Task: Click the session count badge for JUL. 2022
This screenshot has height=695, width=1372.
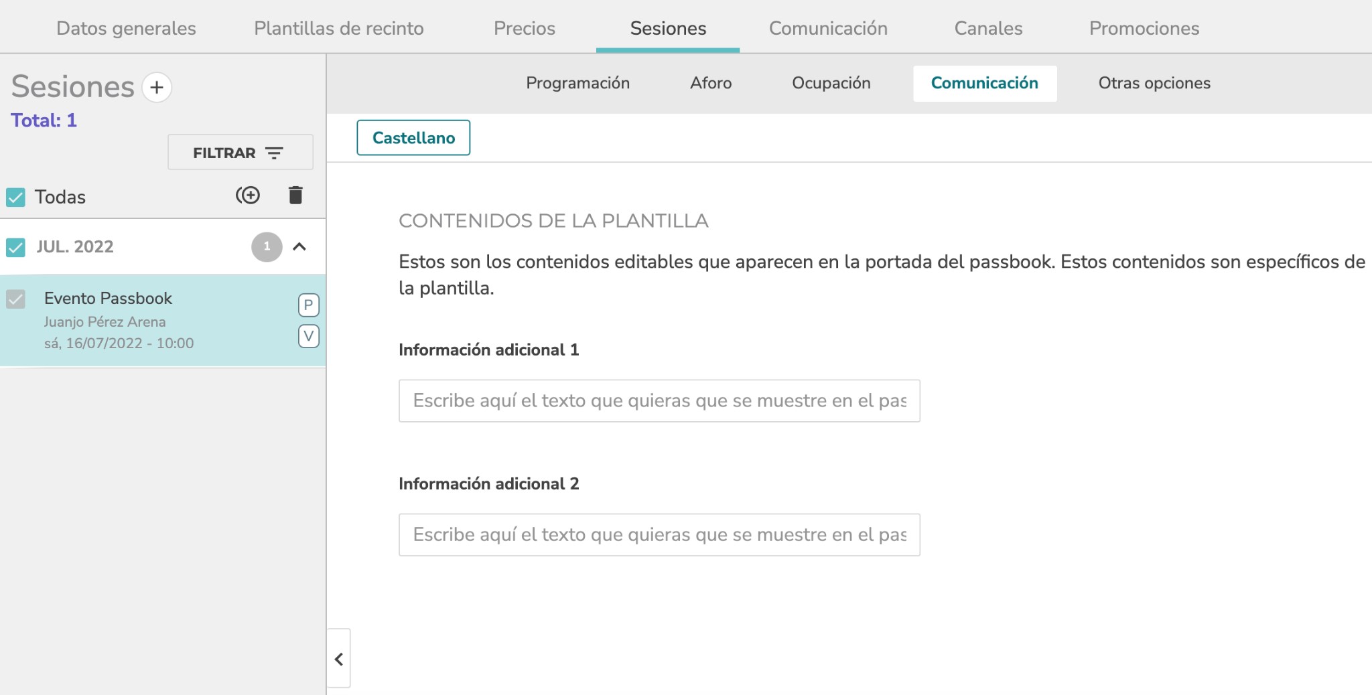Action: (x=267, y=246)
